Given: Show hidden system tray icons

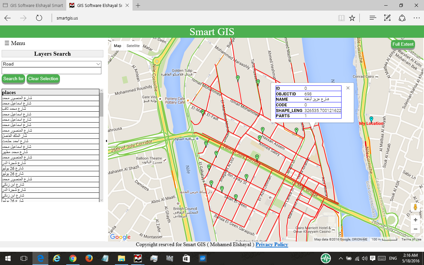Looking at the screenshot, I should [341, 258].
